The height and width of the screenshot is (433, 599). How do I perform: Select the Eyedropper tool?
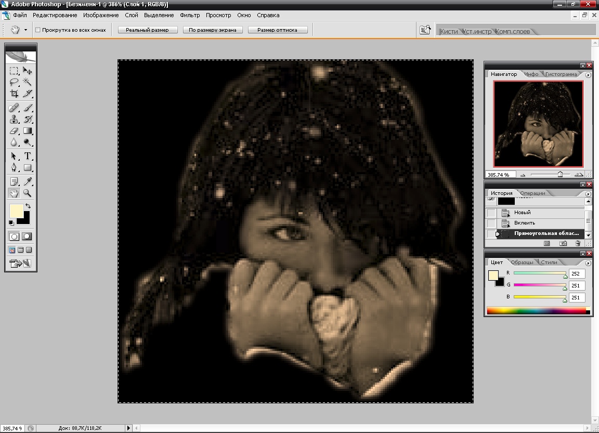28,181
